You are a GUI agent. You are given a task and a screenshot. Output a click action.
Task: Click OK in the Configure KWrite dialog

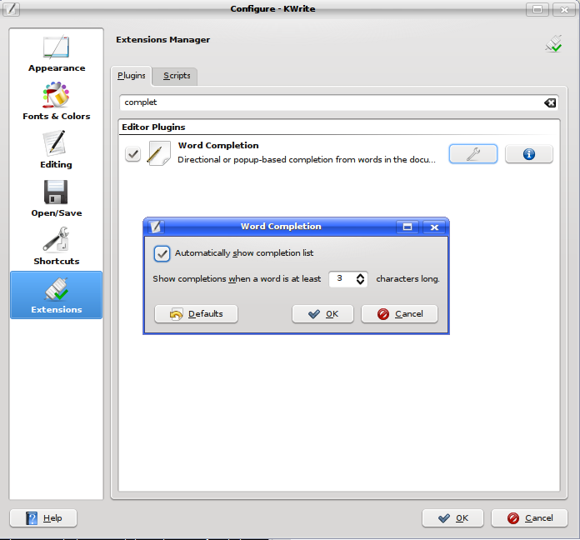tap(452, 518)
